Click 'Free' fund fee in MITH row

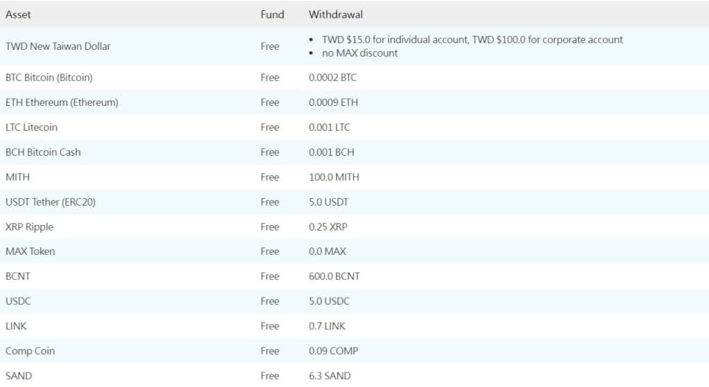click(269, 177)
